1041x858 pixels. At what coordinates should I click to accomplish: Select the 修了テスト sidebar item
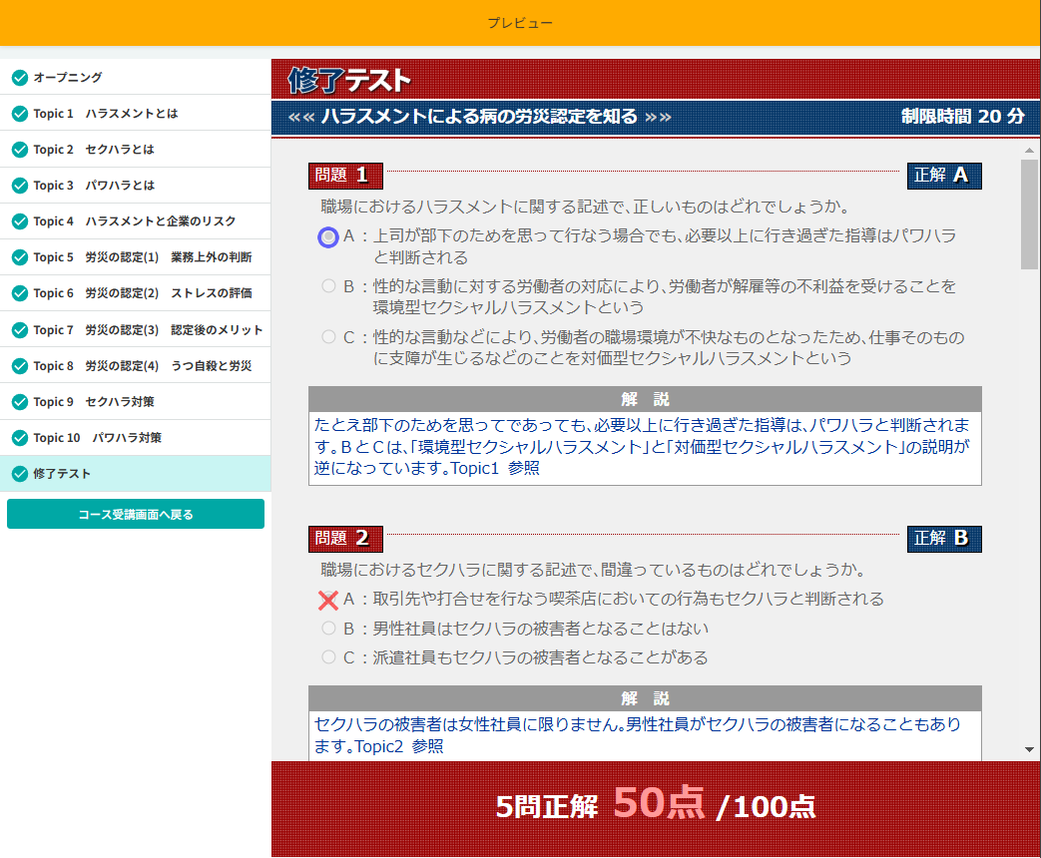(136, 473)
